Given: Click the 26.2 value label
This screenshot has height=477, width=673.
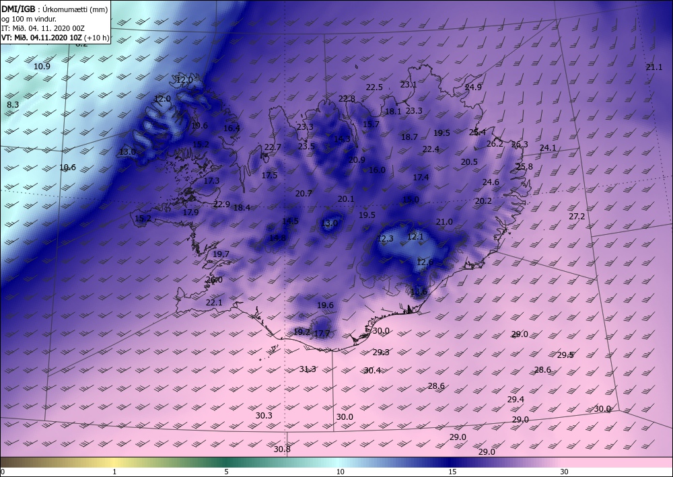Looking at the screenshot, I should coord(495,144).
